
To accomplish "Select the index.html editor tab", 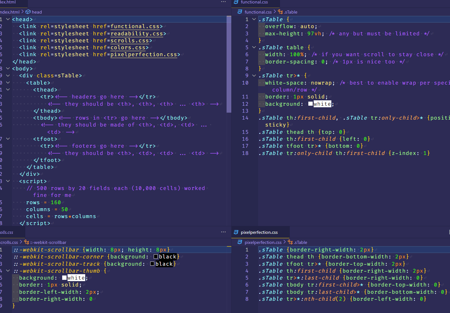I will [x=13, y=3].
